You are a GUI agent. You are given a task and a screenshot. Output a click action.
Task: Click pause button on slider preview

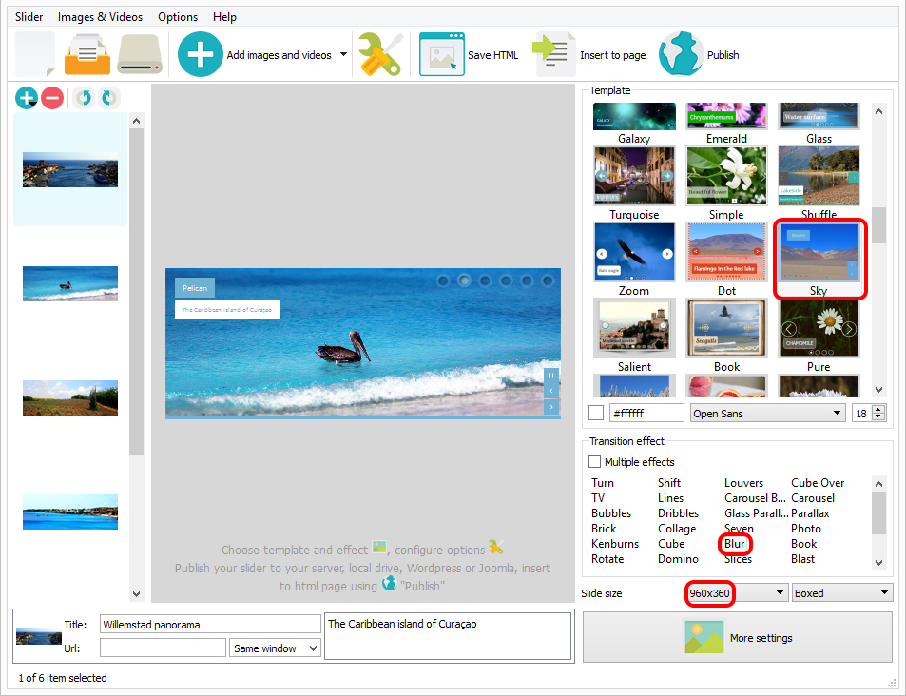[551, 376]
